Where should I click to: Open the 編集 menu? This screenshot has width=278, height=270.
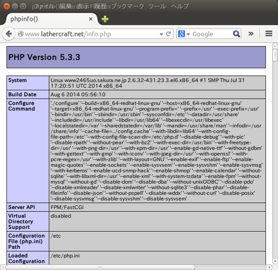pyautogui.click(x=66, y=6)
